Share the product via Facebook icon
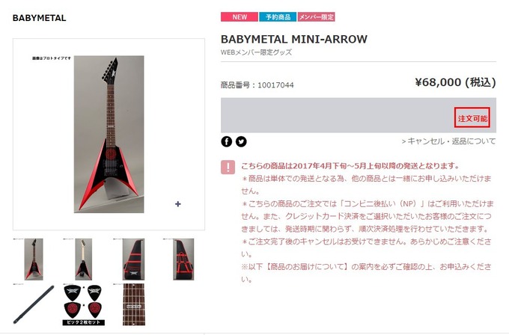Image resolution: width=509 pixels, height=335 pixels. point(227,141)
